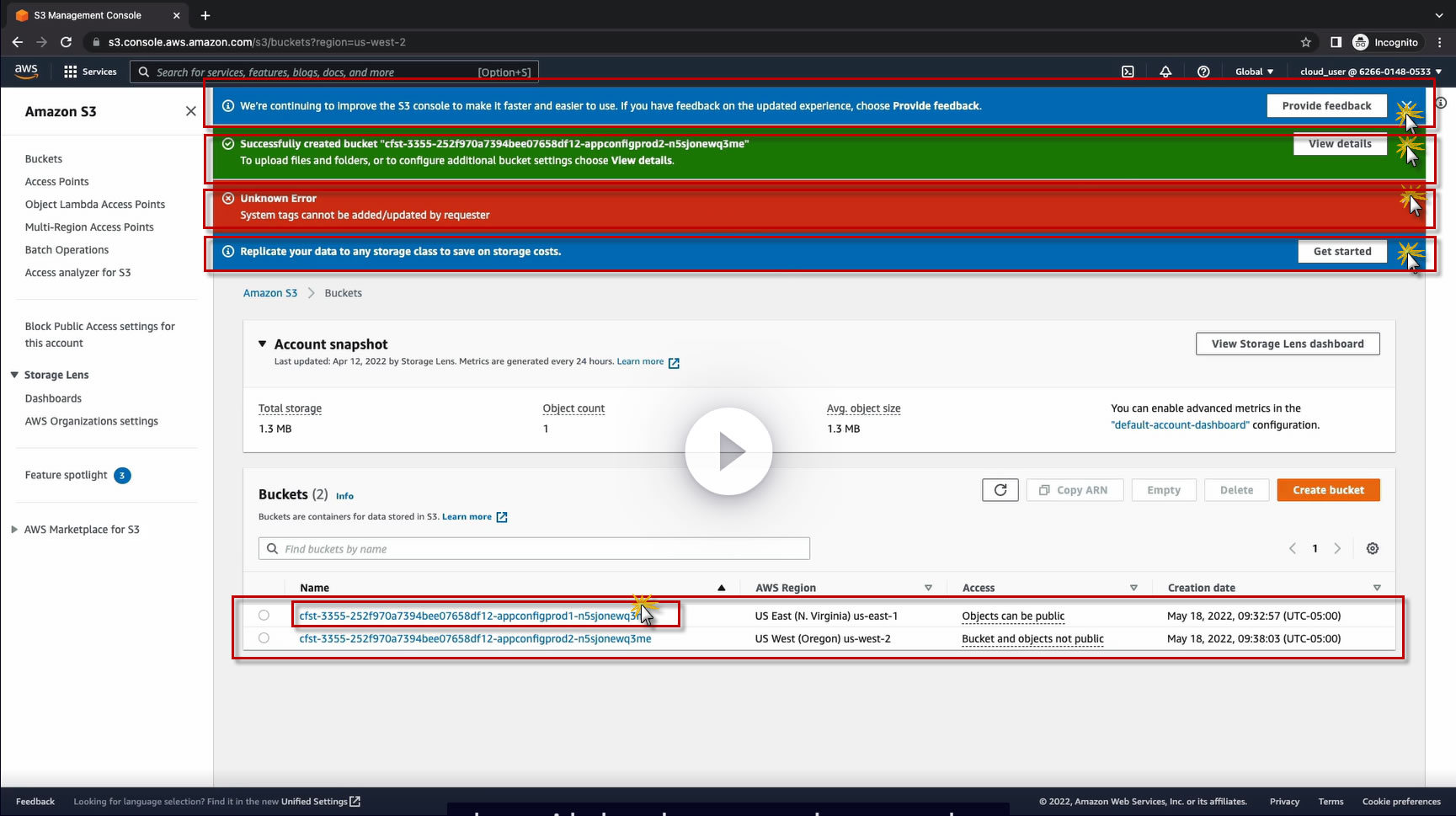Open the appconfigprod1 bucket link

click(474, 616)
